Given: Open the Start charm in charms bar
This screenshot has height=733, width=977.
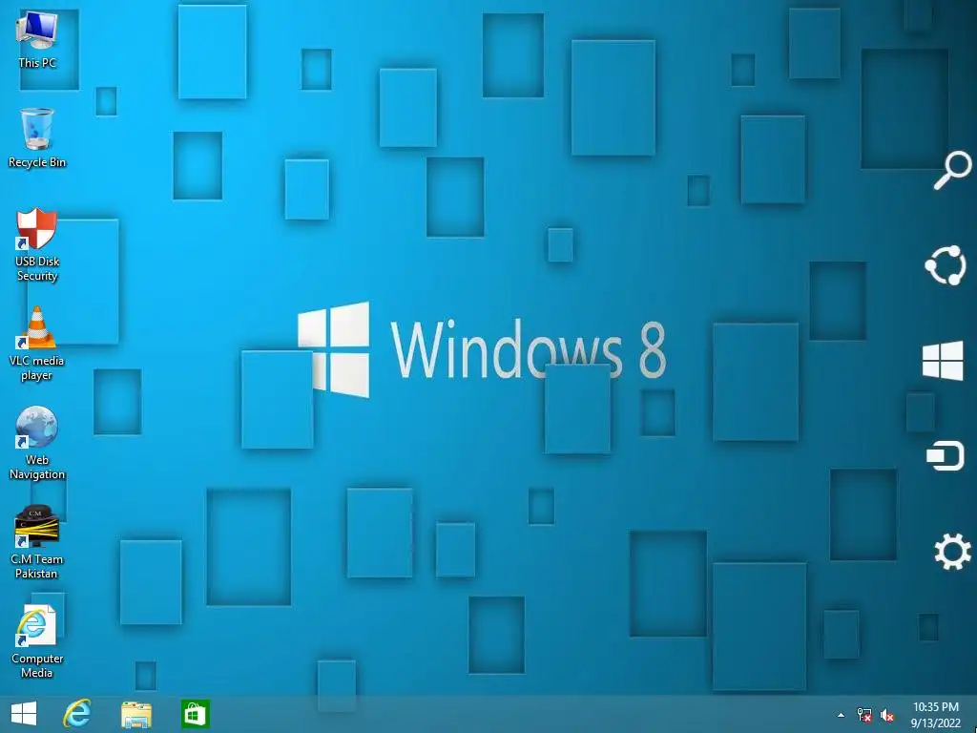Looking at the screenshot, I should click(x=943, y=360).
